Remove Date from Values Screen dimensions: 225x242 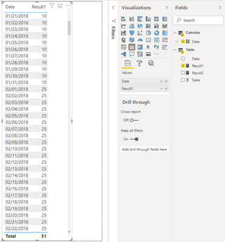(166, 81)
